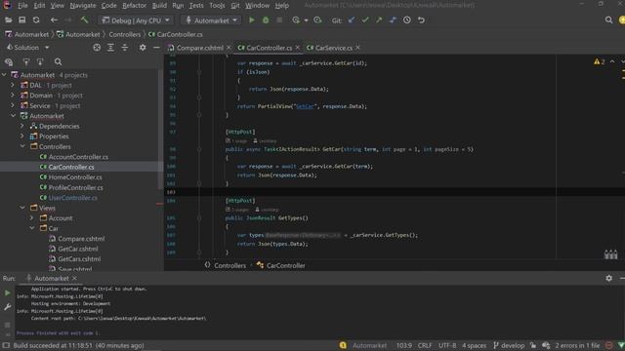This screenshot has height=351, width=625.
Task: Rollback changes with undo icon
Action: [x=421, y=19]
